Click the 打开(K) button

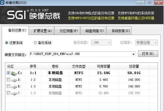click(148, 54)
